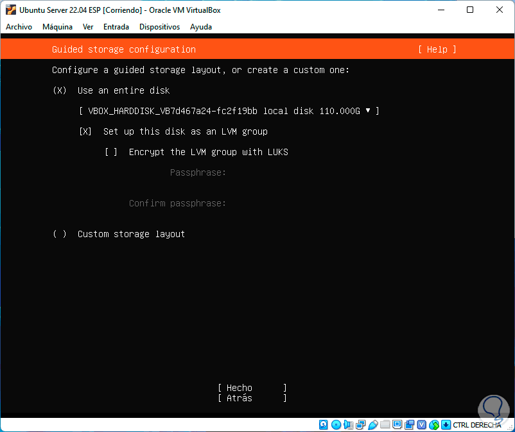Screen dimensions: 515x432
Task: Open the network adapters status icon
Action: [361, 425]
